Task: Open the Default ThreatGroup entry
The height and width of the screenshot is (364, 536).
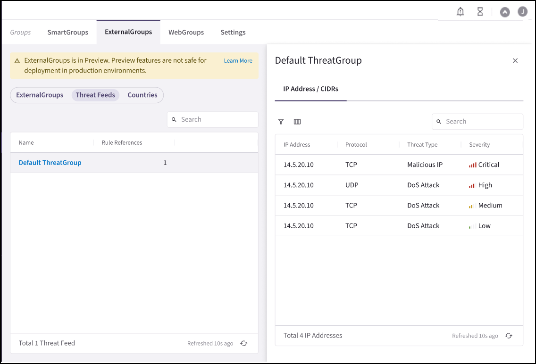Action: coord(50,162)
